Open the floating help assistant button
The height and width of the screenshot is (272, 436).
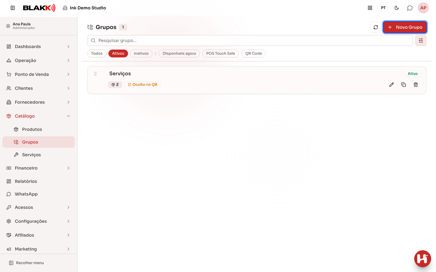(x=423, y=259)
